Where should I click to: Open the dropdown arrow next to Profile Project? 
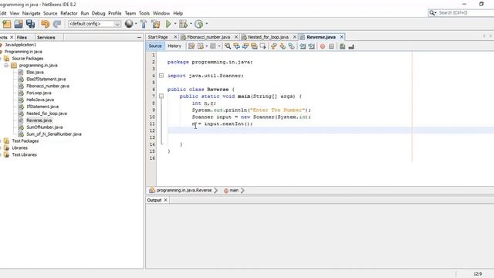click(x=207, y=24)
